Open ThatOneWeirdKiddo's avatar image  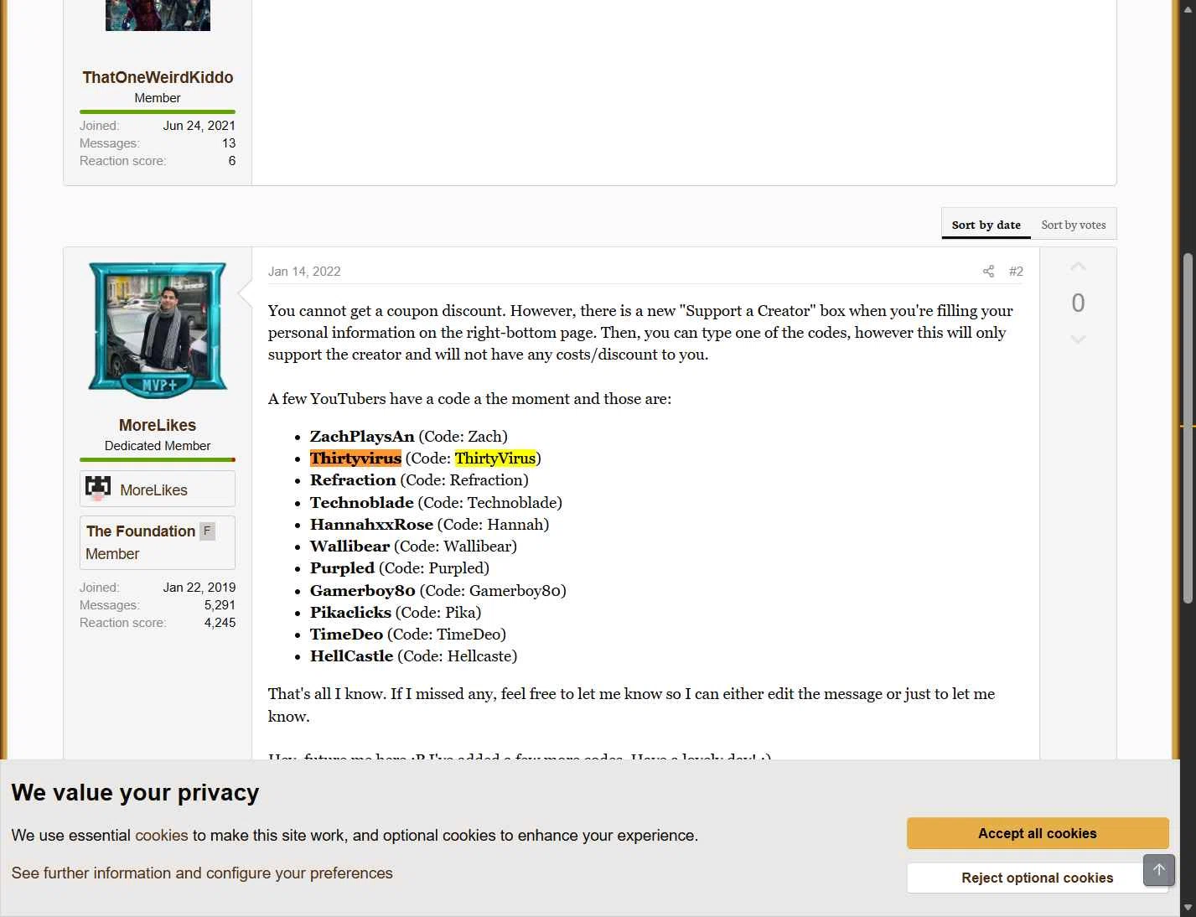158,15
